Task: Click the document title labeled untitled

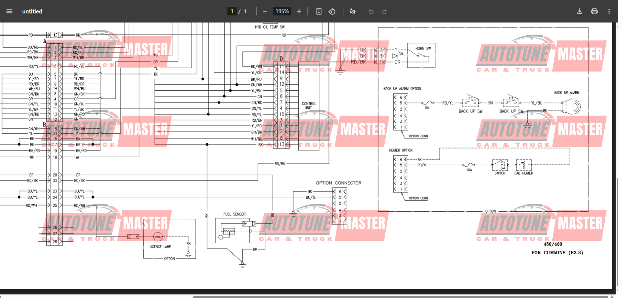Action: [x=32, y=11]
